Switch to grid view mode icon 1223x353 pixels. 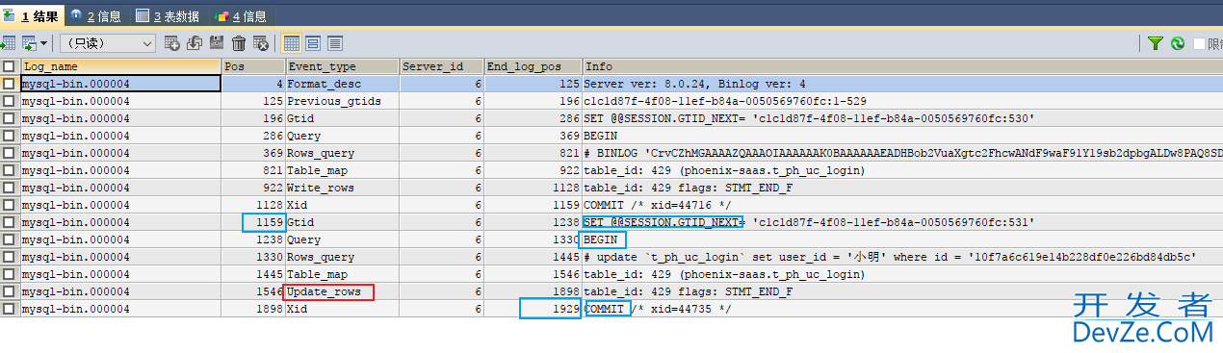[x=291, y=43]
